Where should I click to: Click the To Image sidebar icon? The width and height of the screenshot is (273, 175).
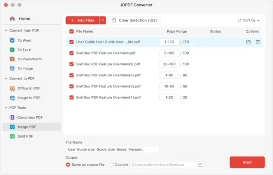12,69
